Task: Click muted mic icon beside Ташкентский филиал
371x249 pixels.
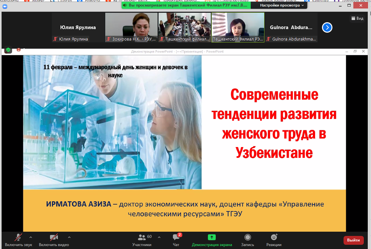Action: [x=161, y=39]
